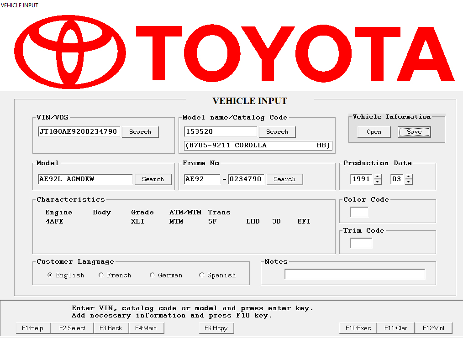Increment the production month value
Image resolution: width=463 pixels, height=338 pixels.
pyautogui.click(x=409, y=177)
